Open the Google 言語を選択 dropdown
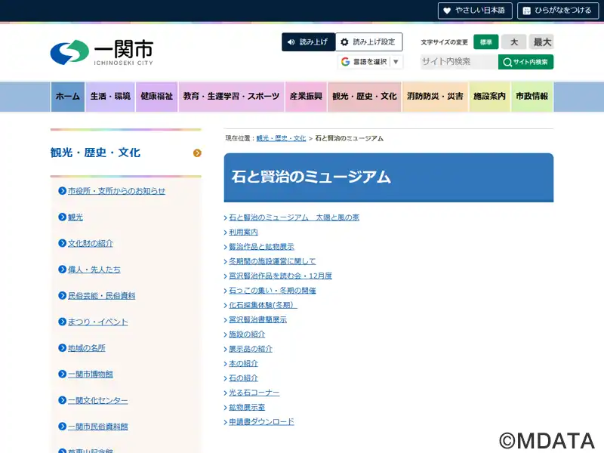This screenshot has width=604, height=453. click(x=369, y=62)
